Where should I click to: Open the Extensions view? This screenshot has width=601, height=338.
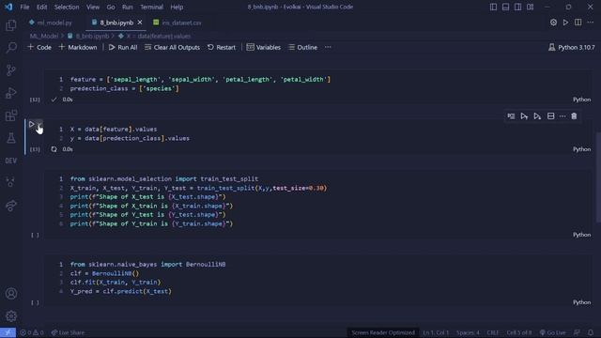click(x=11, y=115)
